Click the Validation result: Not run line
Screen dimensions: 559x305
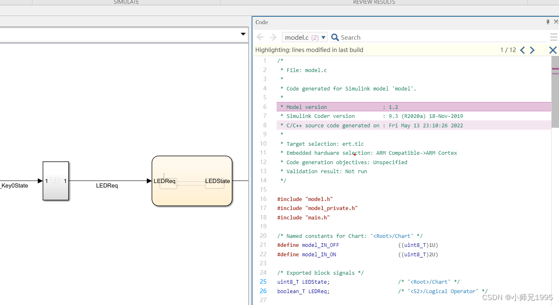(x=323, y=171)
